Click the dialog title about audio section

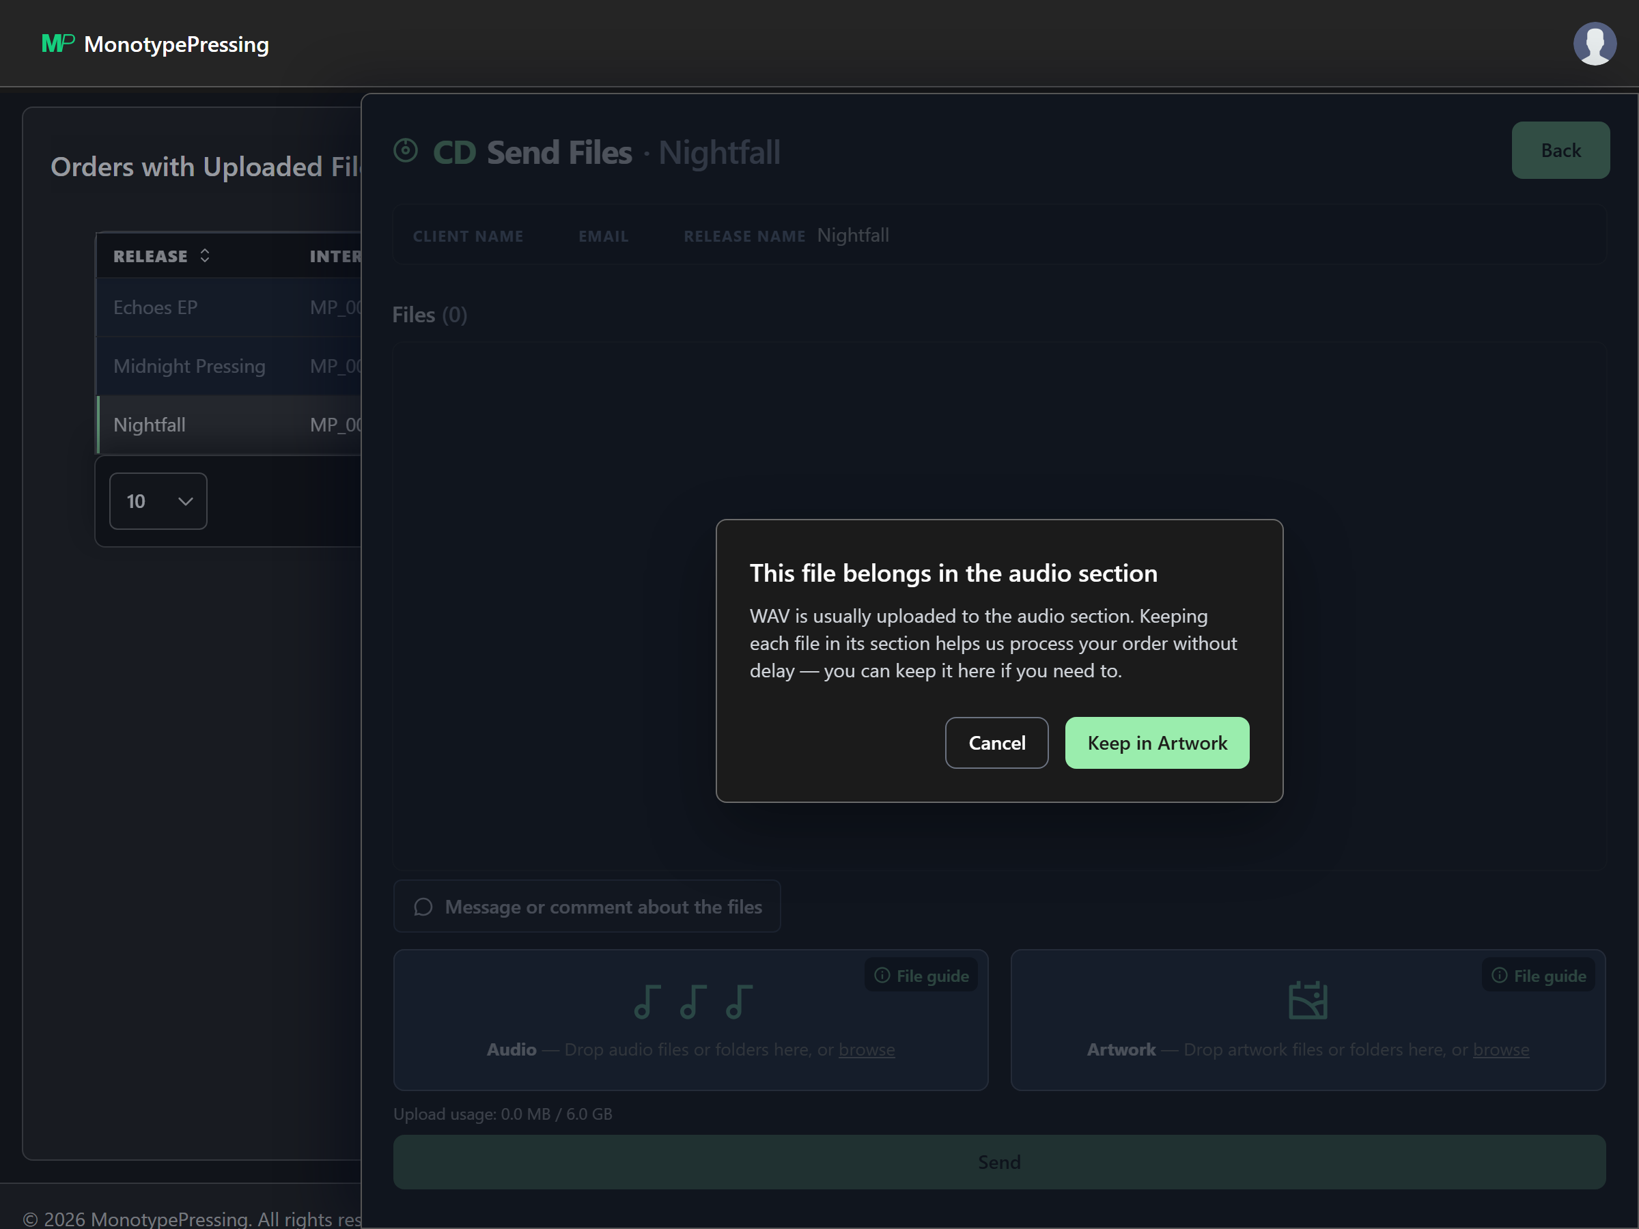(x=953, y=574)
